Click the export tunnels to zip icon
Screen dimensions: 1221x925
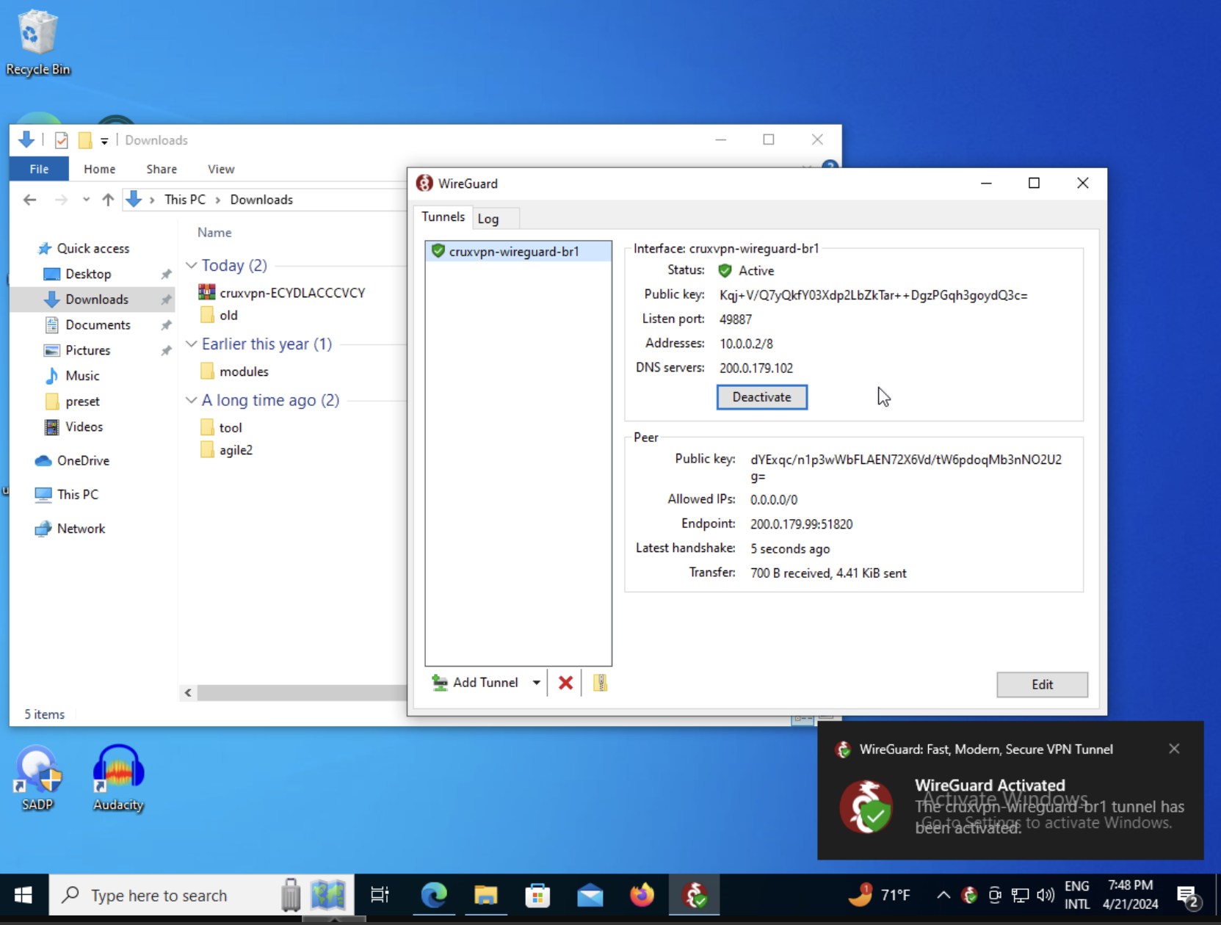pyautogui.click(x=600, y=683)
